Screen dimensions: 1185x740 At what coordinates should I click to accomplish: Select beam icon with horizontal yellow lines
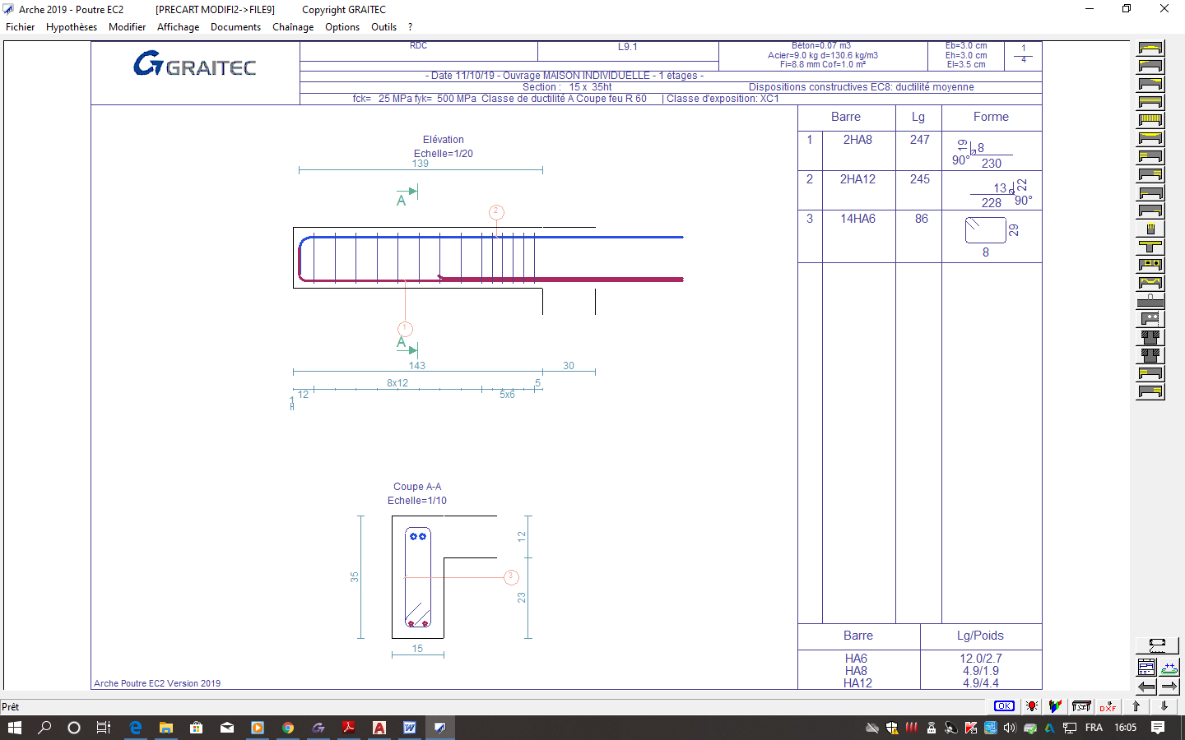[1150, 102]
